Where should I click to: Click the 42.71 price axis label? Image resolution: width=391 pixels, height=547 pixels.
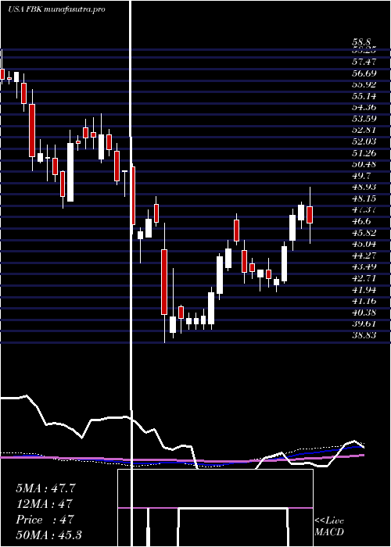(364, 278)
